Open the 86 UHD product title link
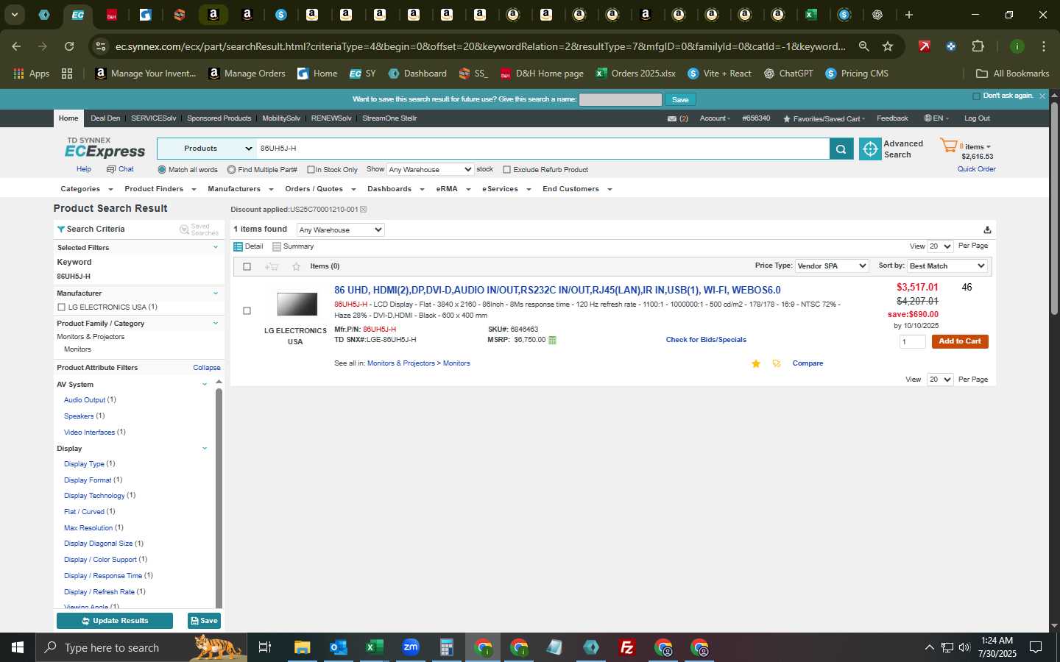Image resolution: width=1060 pixels, height=662 pixels. (557, 290)
